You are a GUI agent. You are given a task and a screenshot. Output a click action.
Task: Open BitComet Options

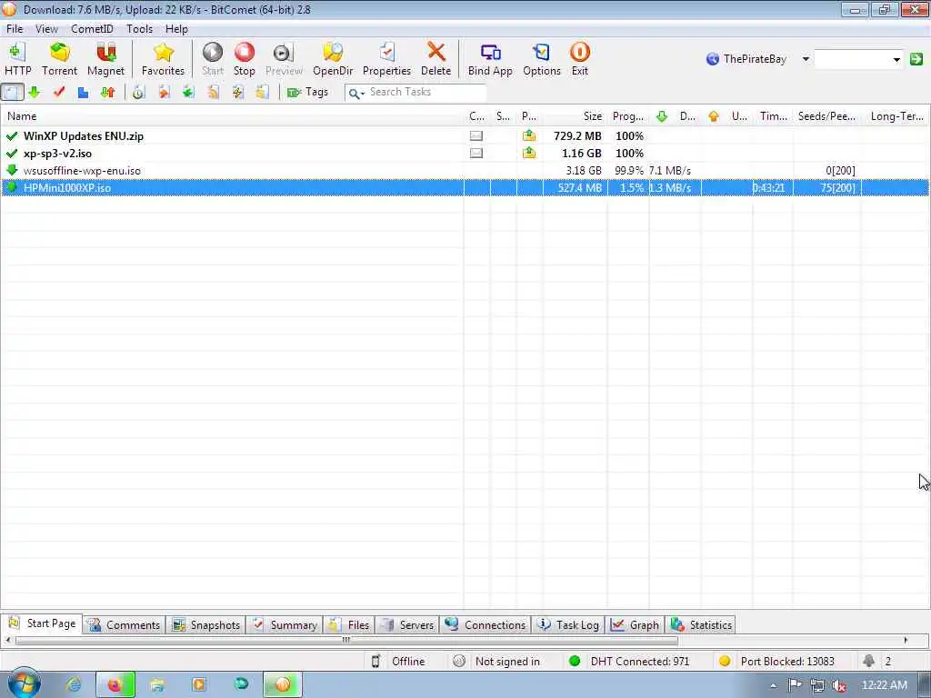pos(542,59)
